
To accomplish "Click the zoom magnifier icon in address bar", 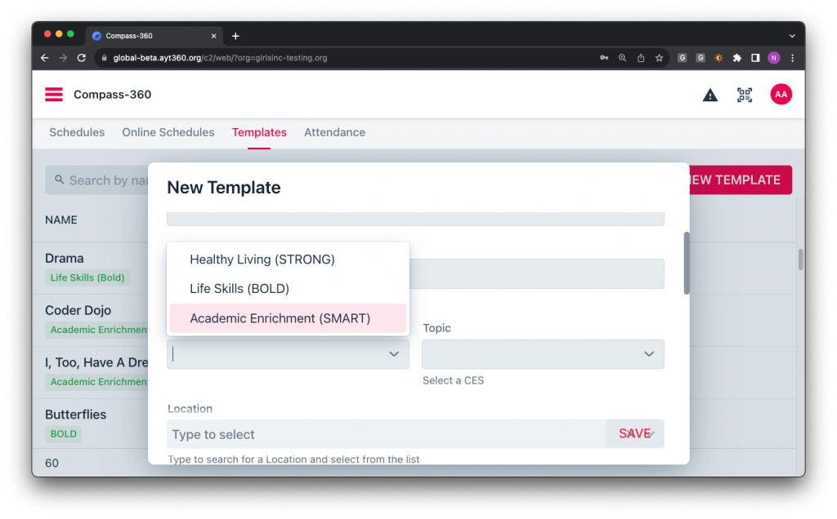I will pyautogui.click(x=622, y=58).
